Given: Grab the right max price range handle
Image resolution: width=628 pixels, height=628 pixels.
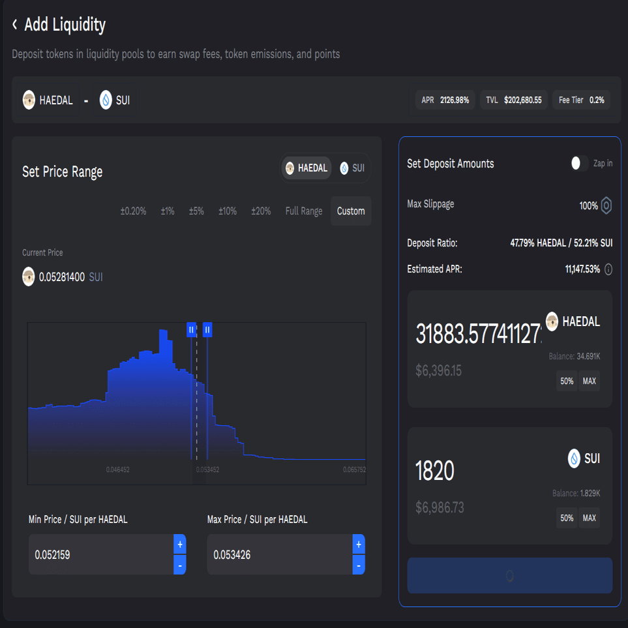Looking at the screenshot, I should 207,329.
